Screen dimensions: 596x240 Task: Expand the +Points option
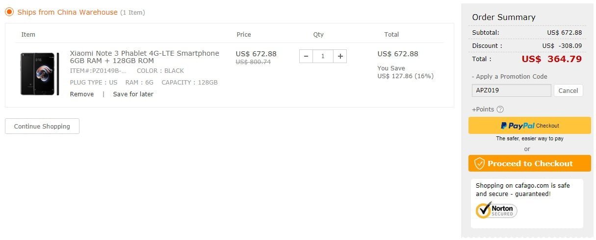(x=483, y=109)
